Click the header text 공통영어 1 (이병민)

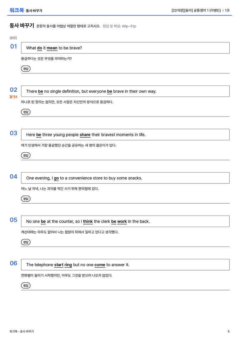click(x=207, y=10)
